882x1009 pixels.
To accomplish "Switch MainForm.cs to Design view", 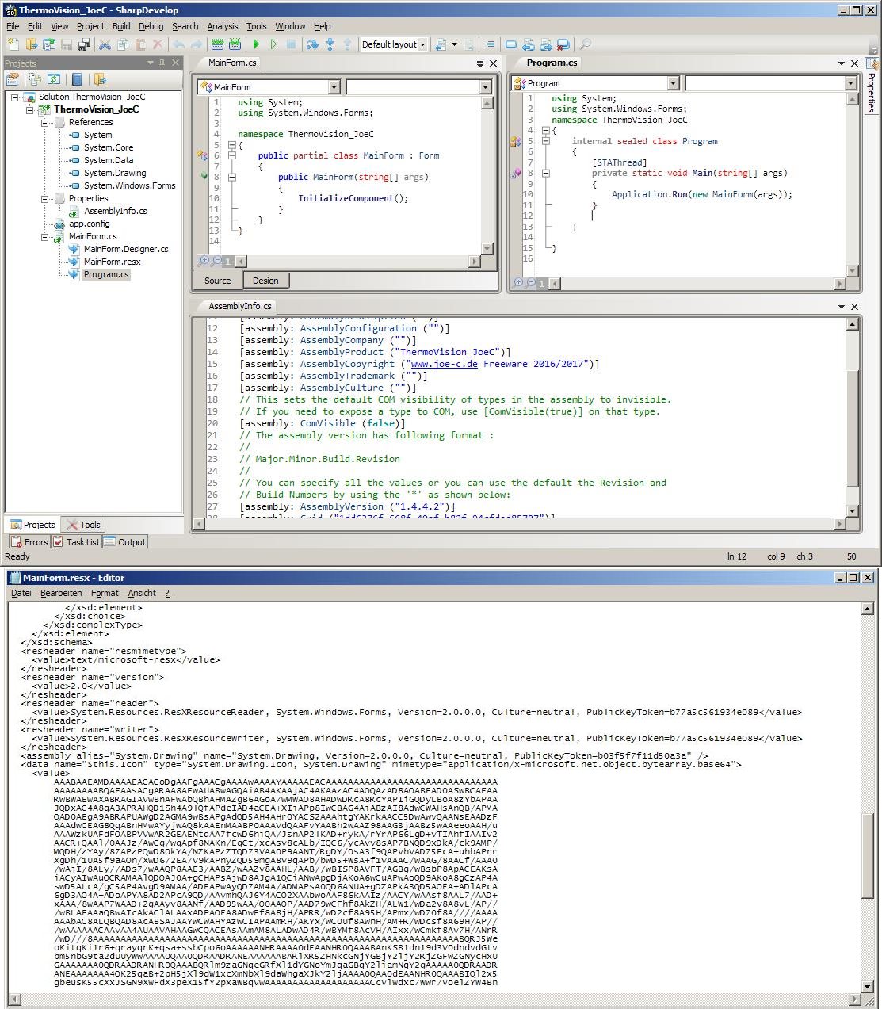I will (265, 281).
